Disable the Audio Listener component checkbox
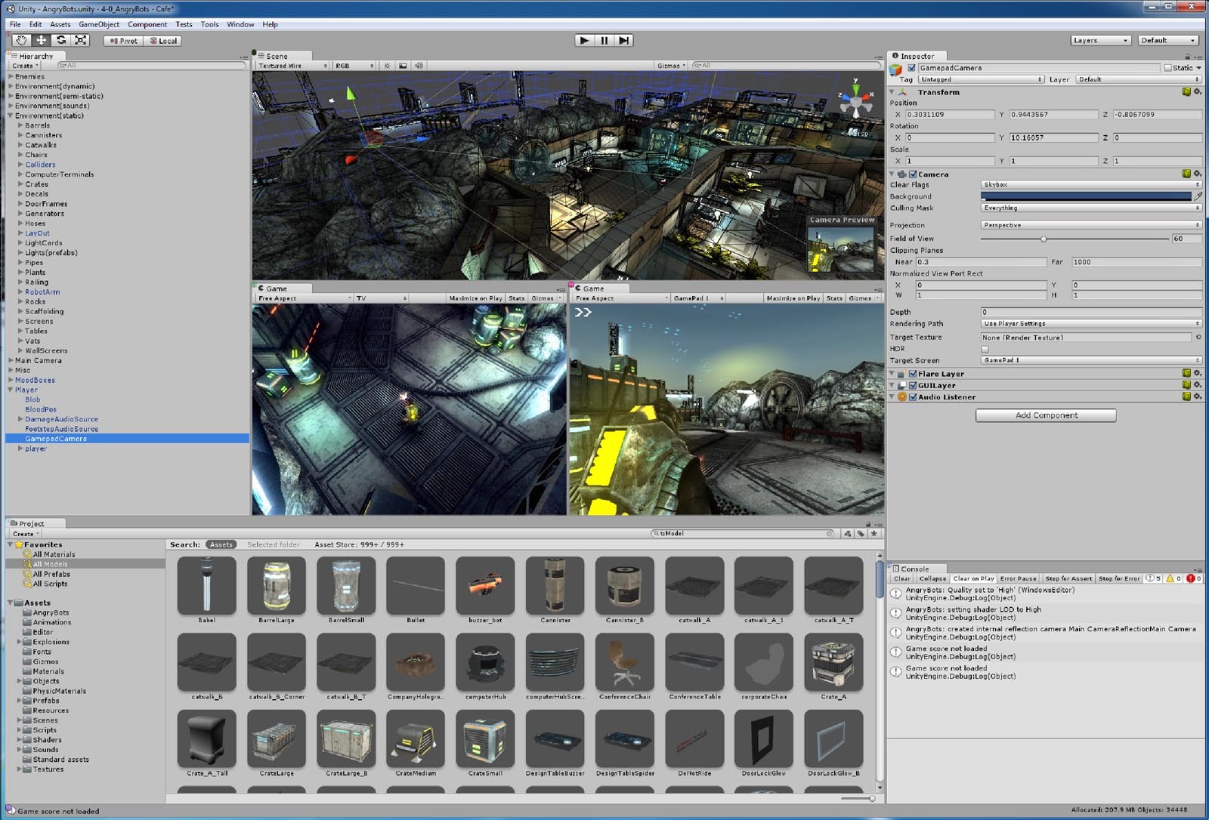The image size is (1209, 820). (x=913, y=397)
